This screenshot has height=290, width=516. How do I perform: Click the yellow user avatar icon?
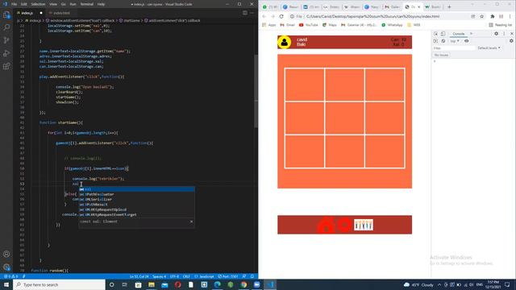284,42
